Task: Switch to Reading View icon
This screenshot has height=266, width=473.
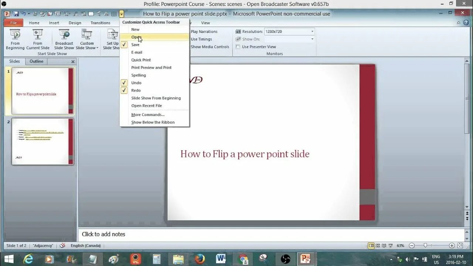Action: pos(384,246)
